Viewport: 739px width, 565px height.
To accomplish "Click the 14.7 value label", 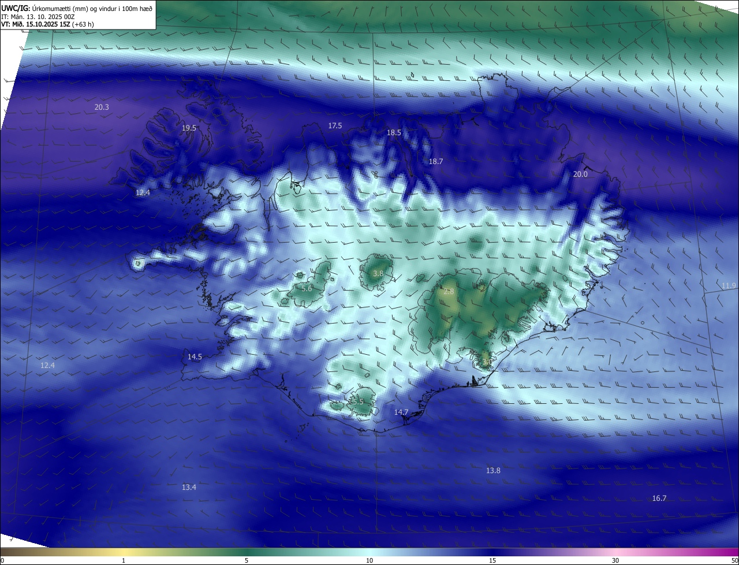I will tap(401, 412).
